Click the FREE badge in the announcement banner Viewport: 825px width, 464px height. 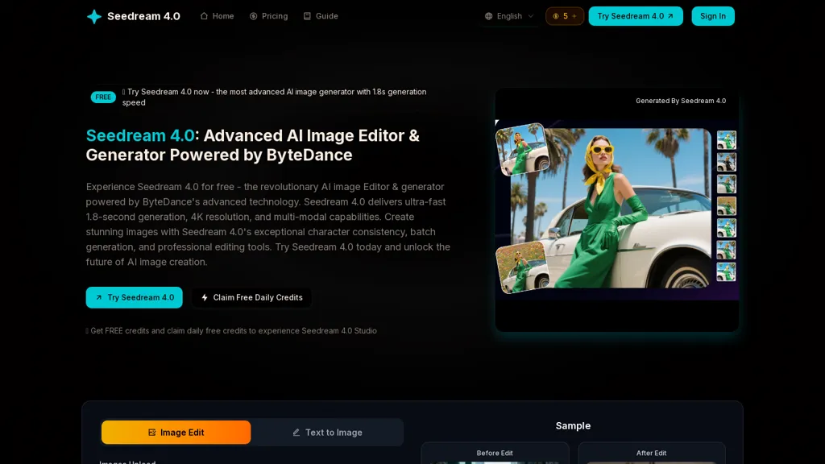103,97
